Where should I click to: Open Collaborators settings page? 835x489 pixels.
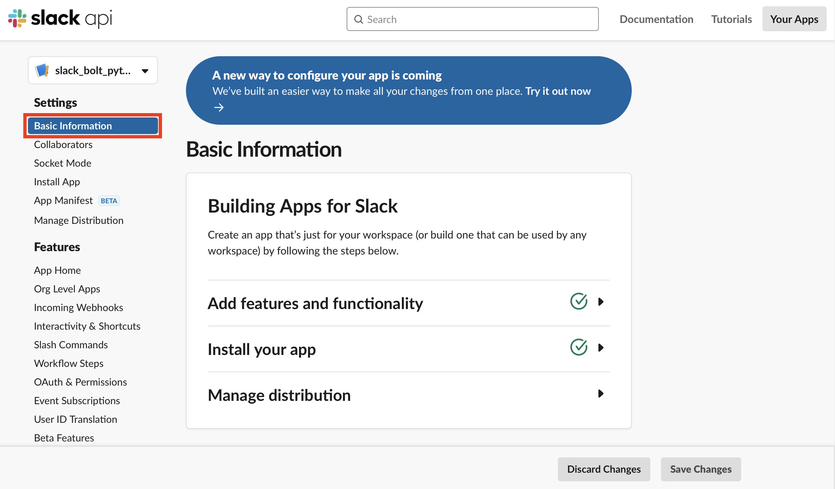63,144
